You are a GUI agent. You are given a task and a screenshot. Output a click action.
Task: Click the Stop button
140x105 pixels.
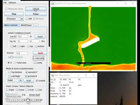(x=14, y=14)
